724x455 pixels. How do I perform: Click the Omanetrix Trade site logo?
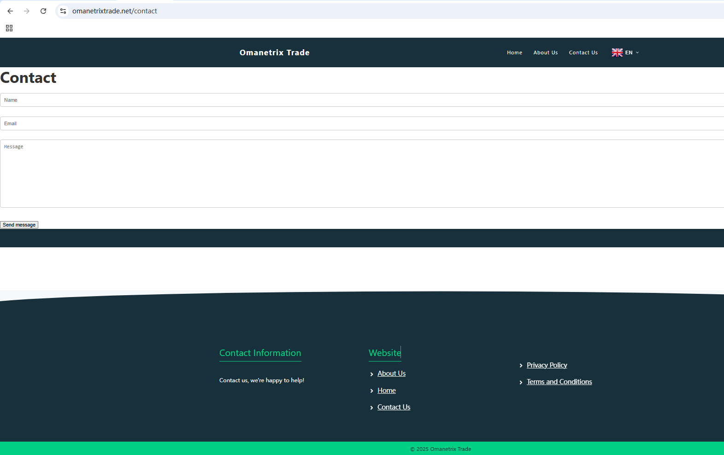pos(274,52)
